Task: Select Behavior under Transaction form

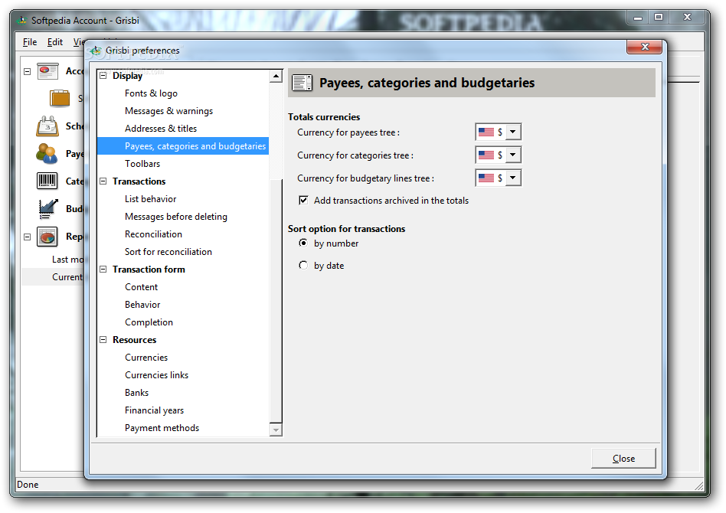Action: click(x=142, y=304)
